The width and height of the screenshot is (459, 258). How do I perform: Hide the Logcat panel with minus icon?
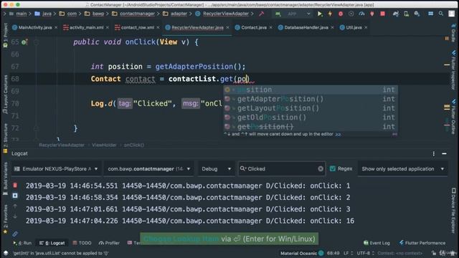click(444, 153)
